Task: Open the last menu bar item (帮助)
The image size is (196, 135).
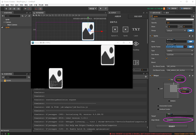Action: [x=47, y=5]
